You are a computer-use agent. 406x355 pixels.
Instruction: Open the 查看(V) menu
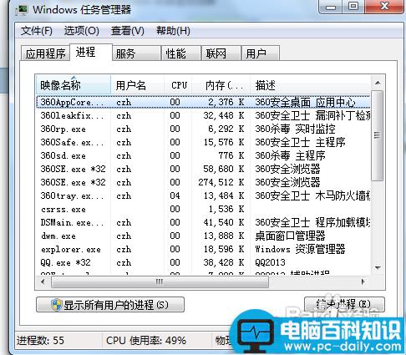pos(128,31)
